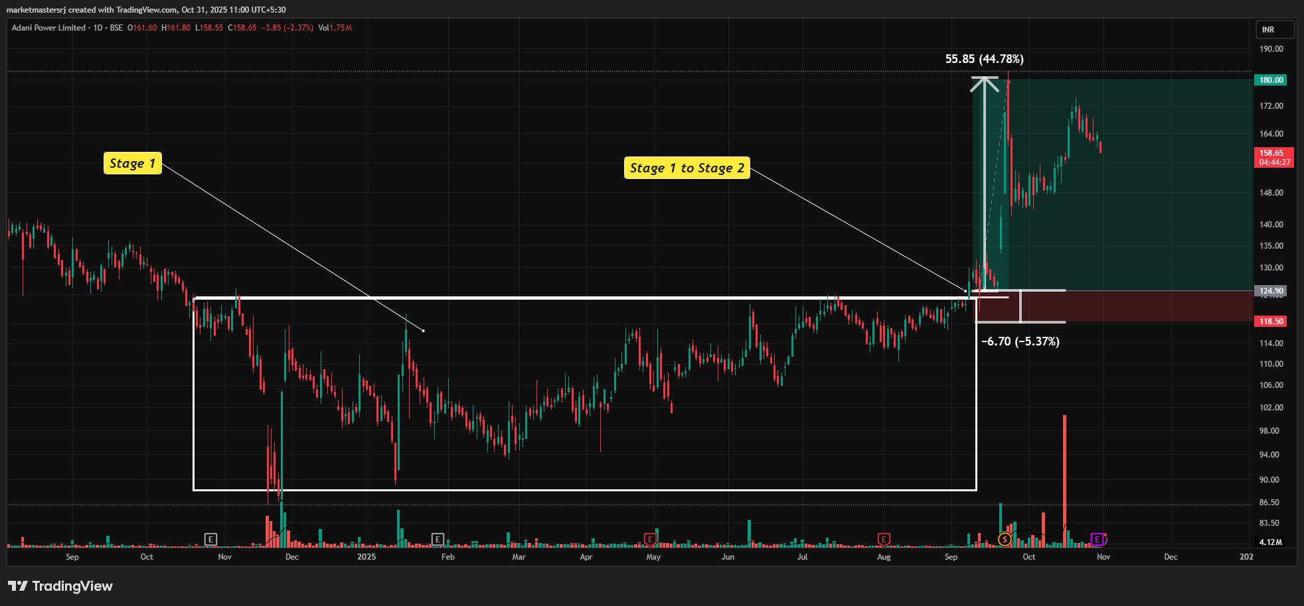Click the TradingView logo
The image size is (1304, 606).
60,586
